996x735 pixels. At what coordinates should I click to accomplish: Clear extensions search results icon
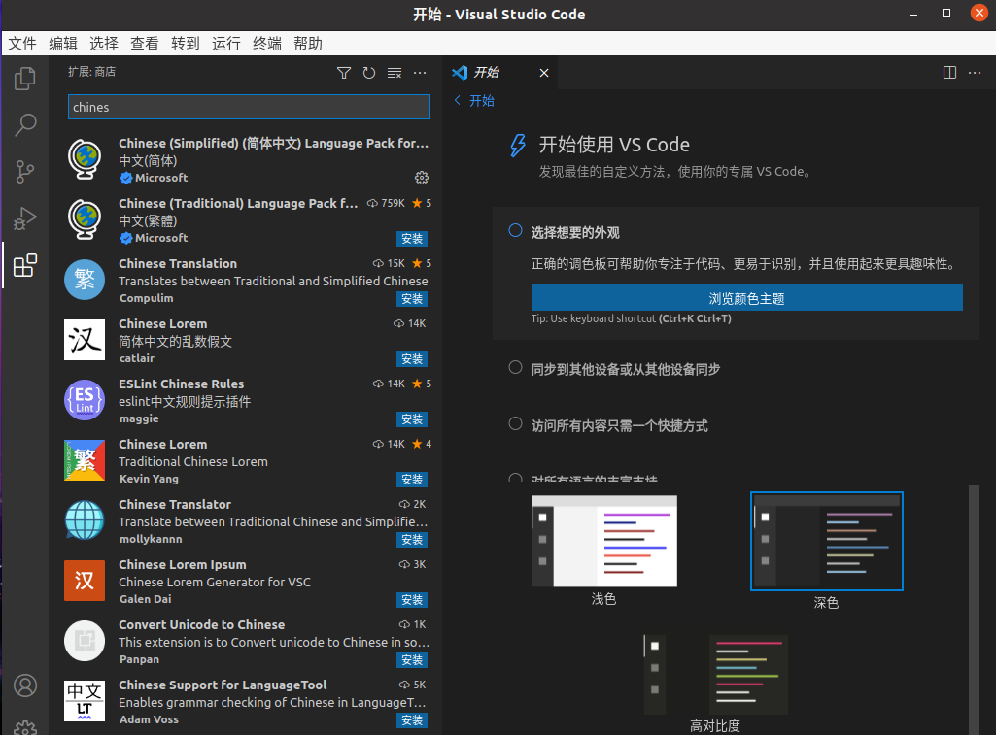point(395,73)
